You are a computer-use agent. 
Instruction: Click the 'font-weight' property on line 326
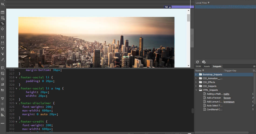[32, 107]
